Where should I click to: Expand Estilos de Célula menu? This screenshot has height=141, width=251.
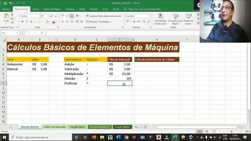(x=189, y=19)
